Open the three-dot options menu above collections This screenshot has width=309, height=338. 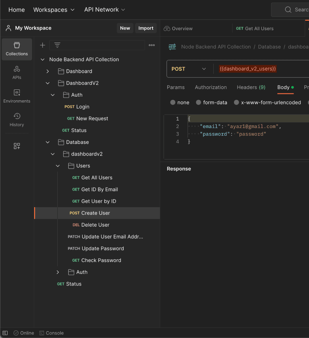[x=152, y=45]
